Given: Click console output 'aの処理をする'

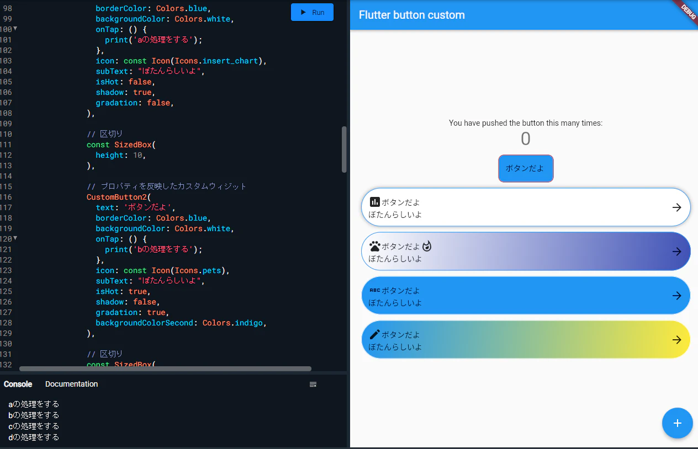Looking at the screenshot, I should click(34, 404).
